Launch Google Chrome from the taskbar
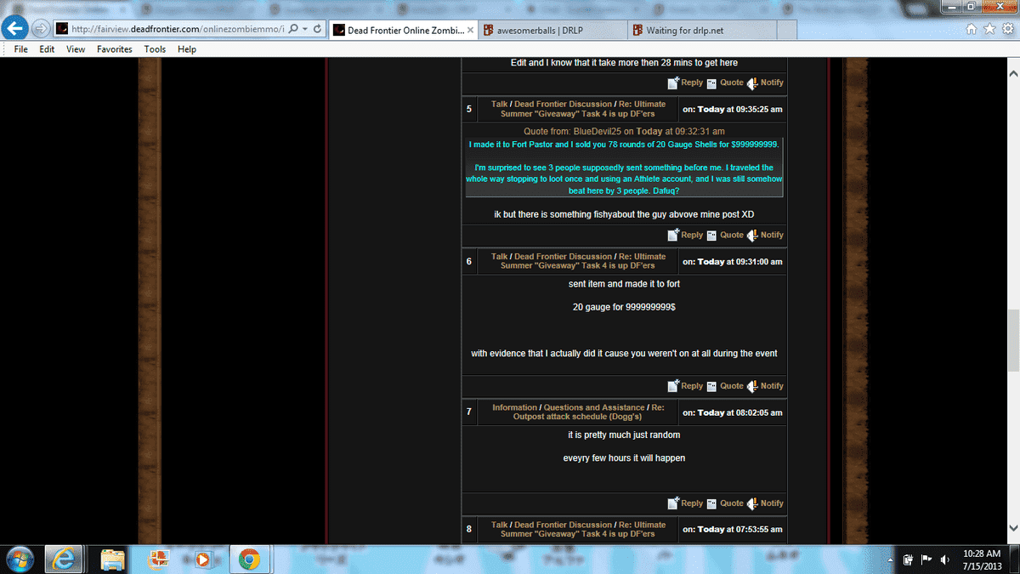1020x574 pixels. coord(248,559)
